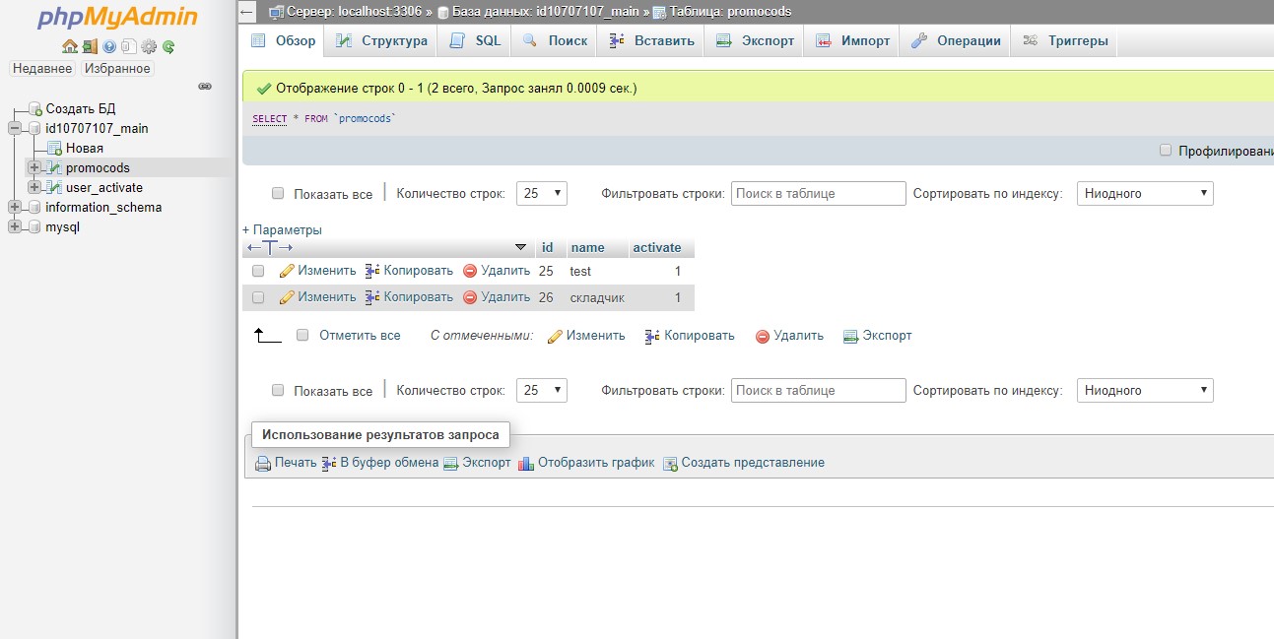Screen dimensions: 1274x639
Task: Tick the checkbox for row id 25
Action: 258,271
